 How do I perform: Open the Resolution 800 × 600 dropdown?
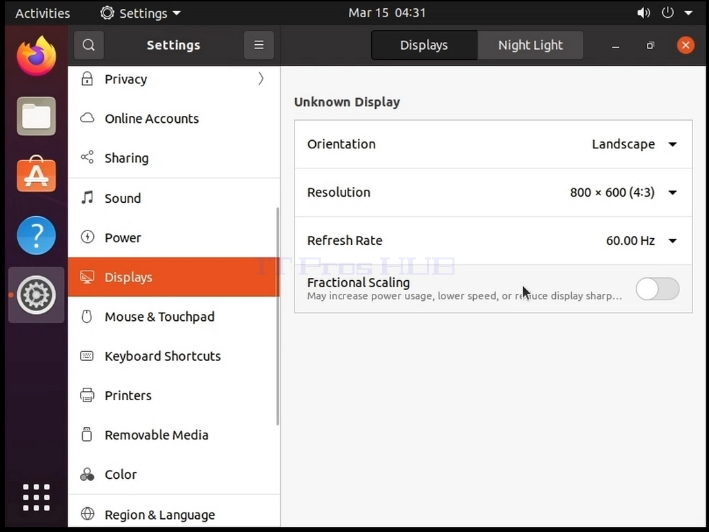623,193
